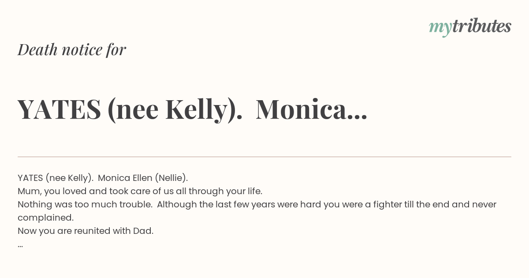
Task: Click "Now you are reunited with Dad."
Action: click(x=86, y=231)
